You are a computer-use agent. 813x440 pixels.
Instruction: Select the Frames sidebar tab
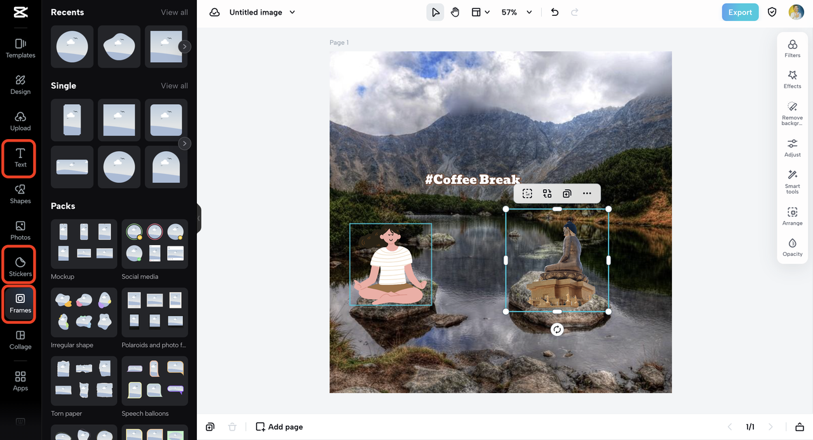(x=20, y=303)
